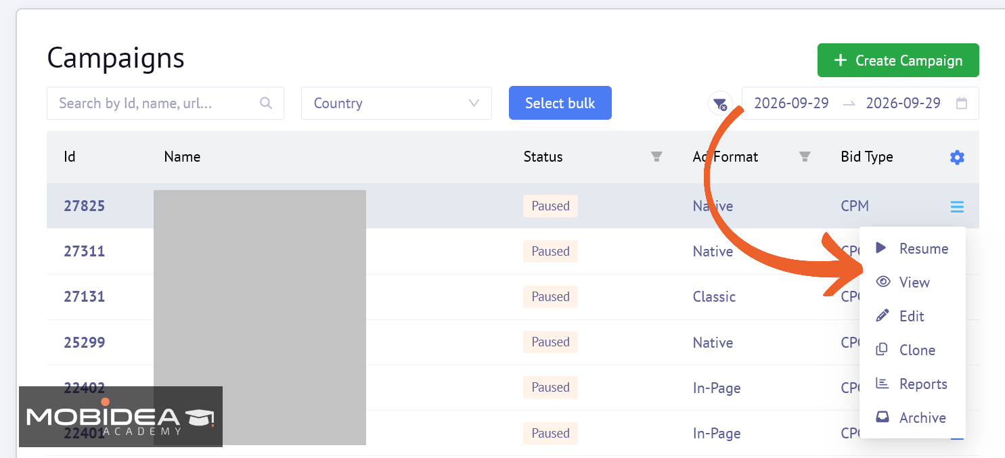The width and height of the screenshot is (1005, 458).
Task: Filter by Ad Format column funnel icon
Action: 805,157
